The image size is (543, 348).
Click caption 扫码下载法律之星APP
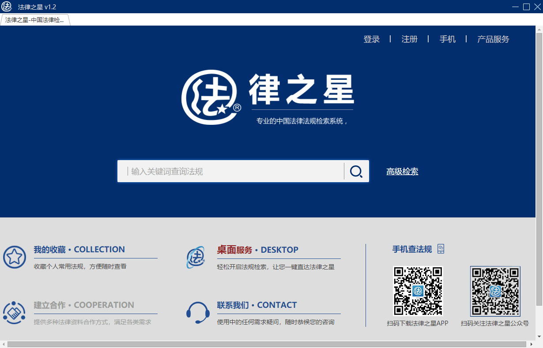tap(418, 323)
